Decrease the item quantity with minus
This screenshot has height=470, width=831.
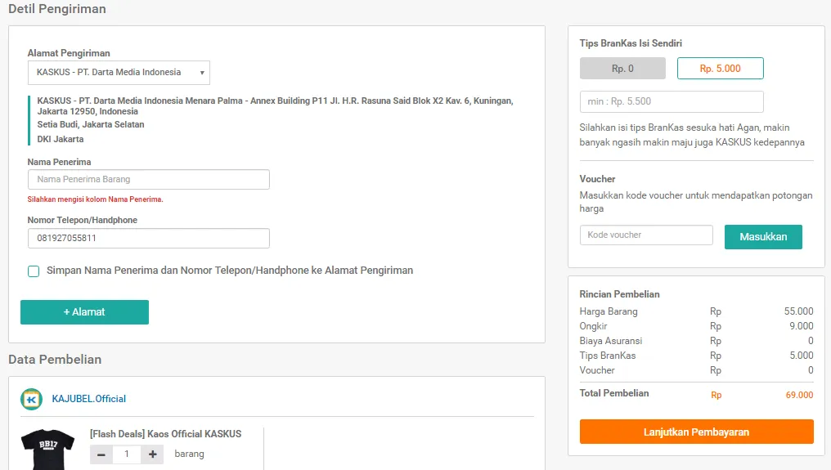pos(101,454)
